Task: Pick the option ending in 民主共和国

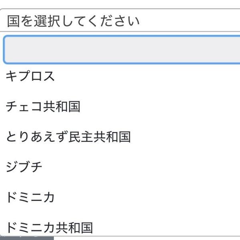Action: pos(68,137)
